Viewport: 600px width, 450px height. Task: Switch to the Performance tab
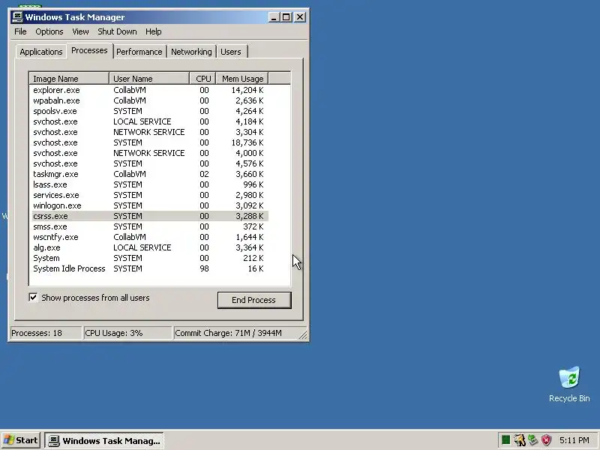pos(139,52)
